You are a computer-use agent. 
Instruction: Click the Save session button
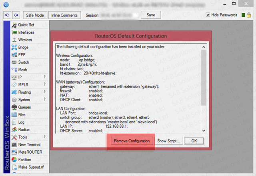tap(151, 15)
